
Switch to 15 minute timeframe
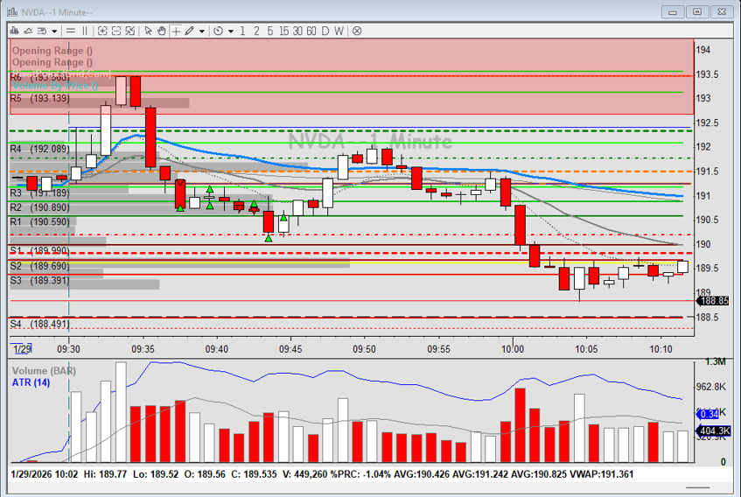pyautogui.click(x=283, y=31)
